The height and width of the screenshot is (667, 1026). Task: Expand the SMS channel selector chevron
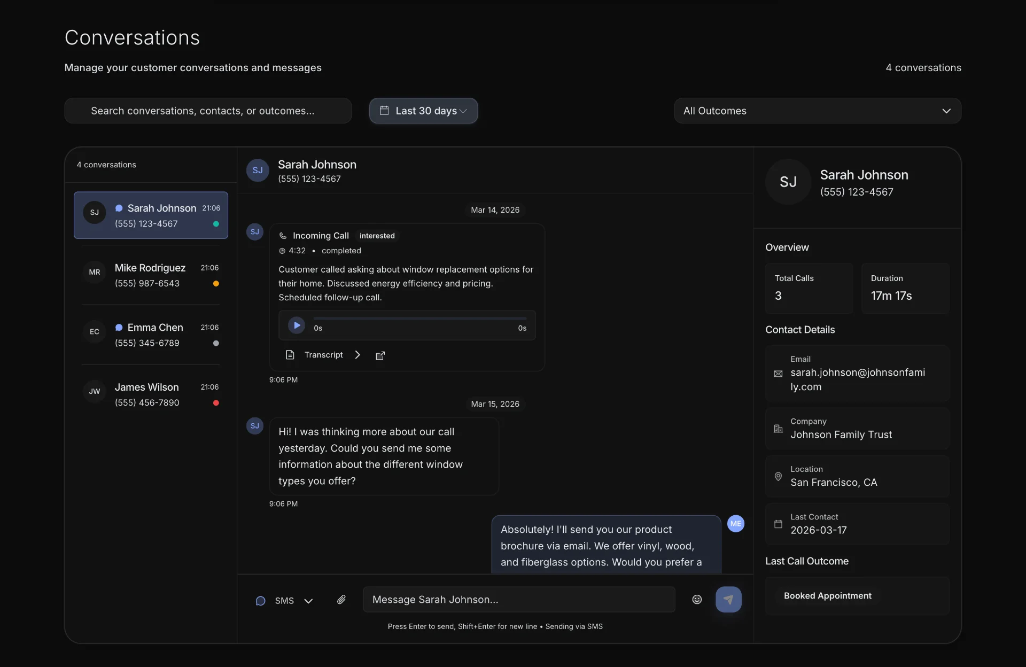coord(308,601)
